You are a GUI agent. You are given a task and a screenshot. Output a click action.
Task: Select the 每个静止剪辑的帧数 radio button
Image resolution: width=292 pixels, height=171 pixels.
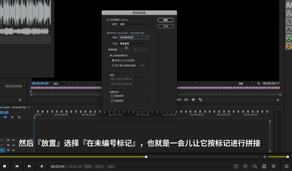[x=113, y=65]
